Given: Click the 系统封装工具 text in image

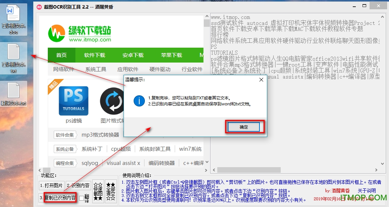Looking at the screenshot, I should tap(155, 149).
